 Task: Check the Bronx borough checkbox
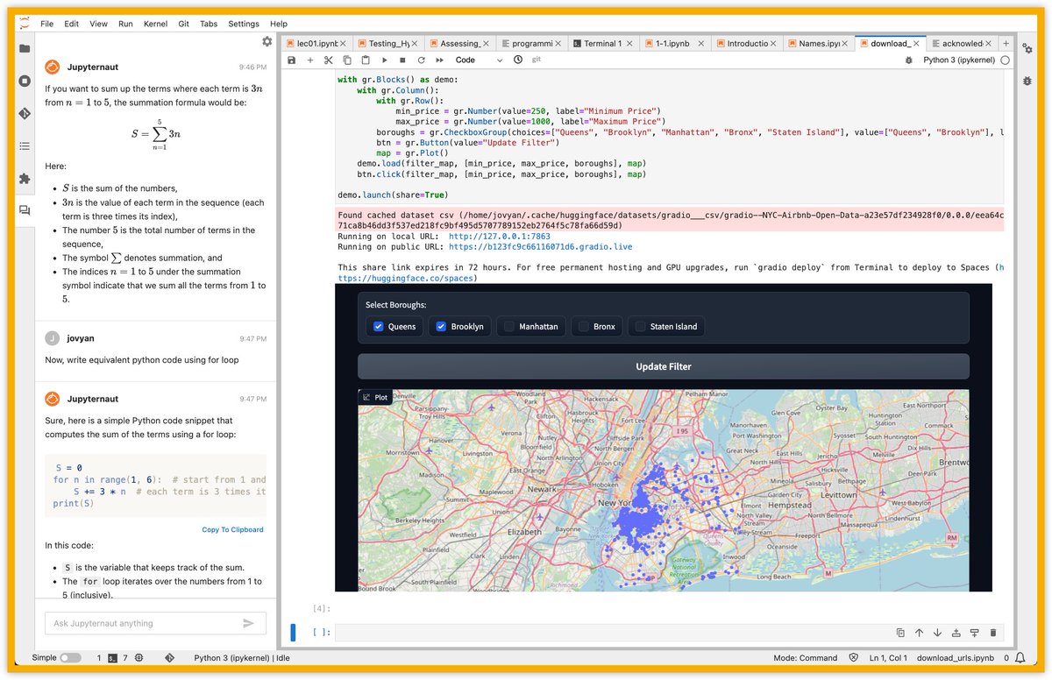pos(584,327)
